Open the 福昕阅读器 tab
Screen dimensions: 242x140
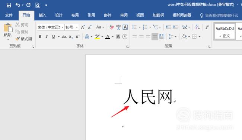tap(182, 15)
